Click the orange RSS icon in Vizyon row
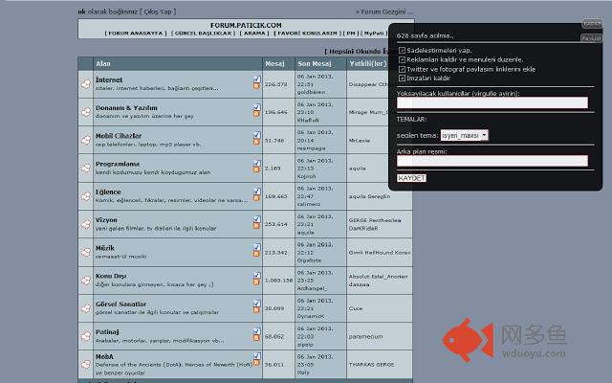 (x=256, y=226)
